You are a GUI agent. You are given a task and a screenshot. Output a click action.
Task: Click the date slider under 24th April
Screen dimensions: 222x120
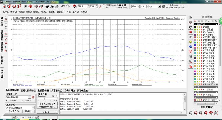47,100
